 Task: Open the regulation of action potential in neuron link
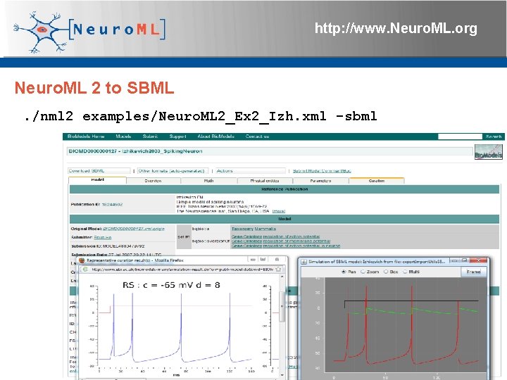301,246
